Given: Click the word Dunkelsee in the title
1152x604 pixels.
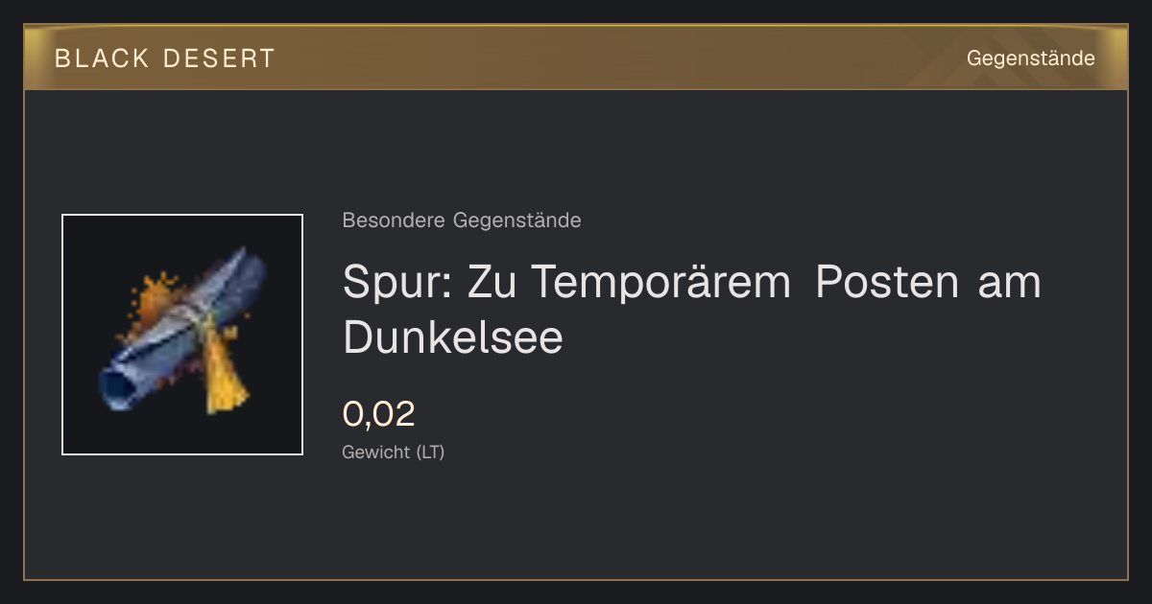Looking at the screenshot, I should click(453, 337).
